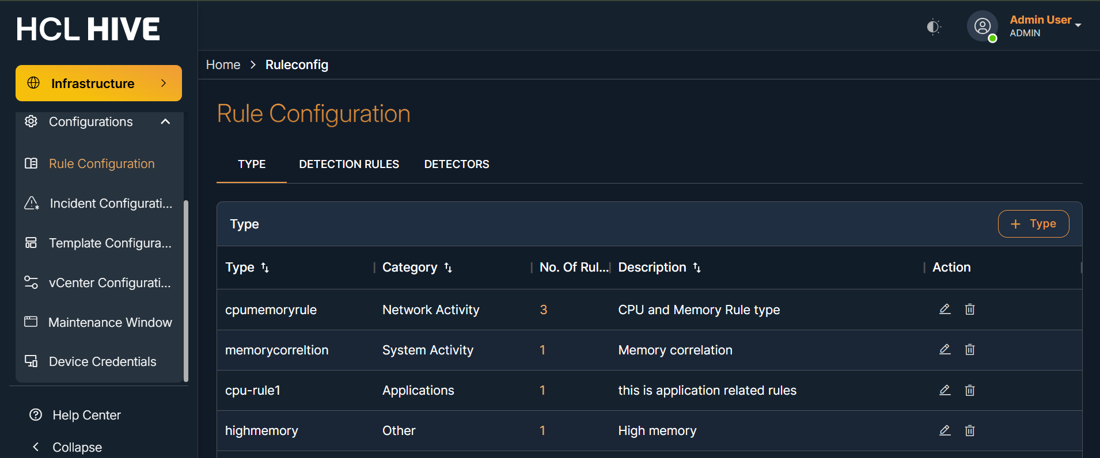This screenshot has width=1100, height=458.
Task: Click the user avatar icon
Action: [x=982, y=26]
